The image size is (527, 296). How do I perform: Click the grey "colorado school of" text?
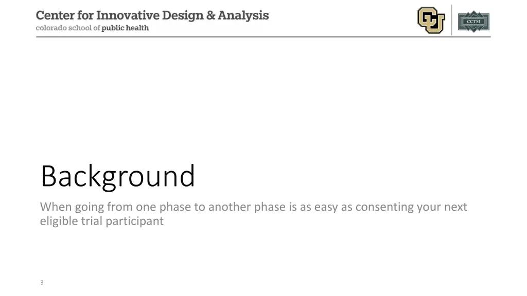tap(68, 28)
